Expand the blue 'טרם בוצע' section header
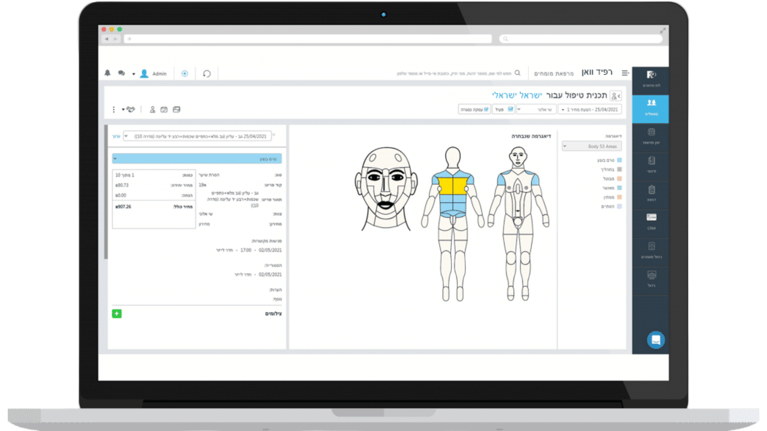767x431 pixels. coord(197,158)
